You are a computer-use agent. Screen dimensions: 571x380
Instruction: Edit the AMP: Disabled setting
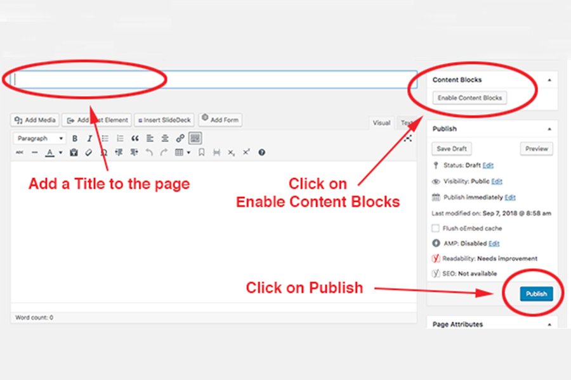point(494,244)
